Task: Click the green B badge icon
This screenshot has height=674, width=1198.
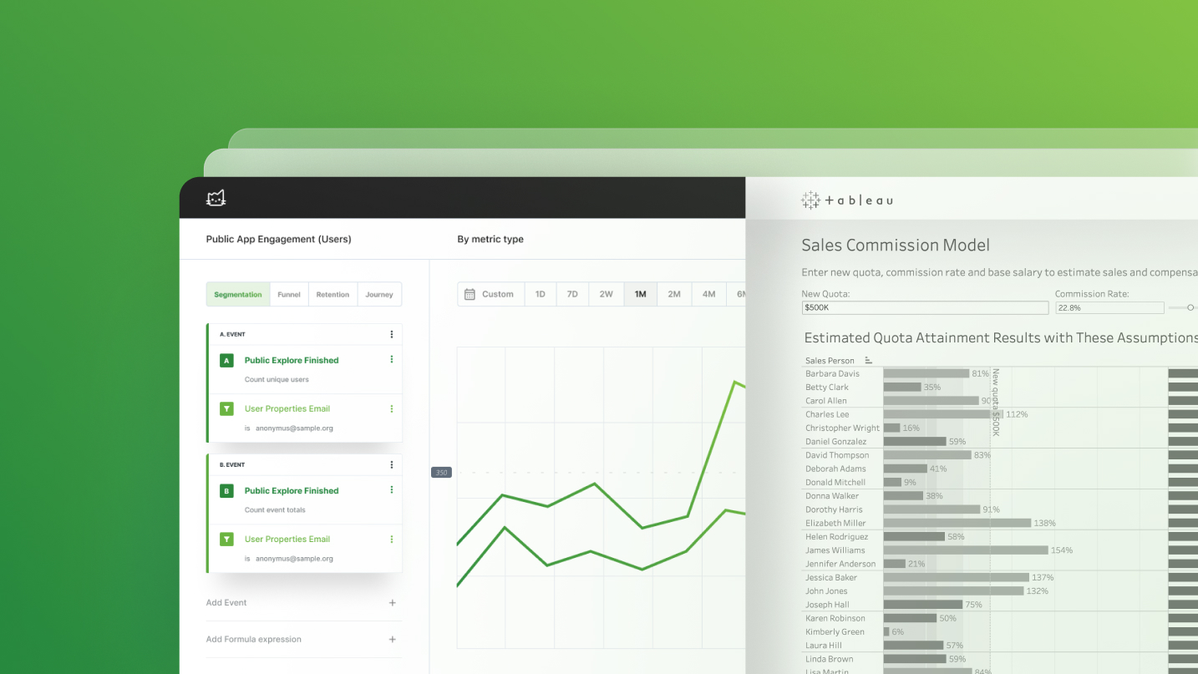Action: 226,491
